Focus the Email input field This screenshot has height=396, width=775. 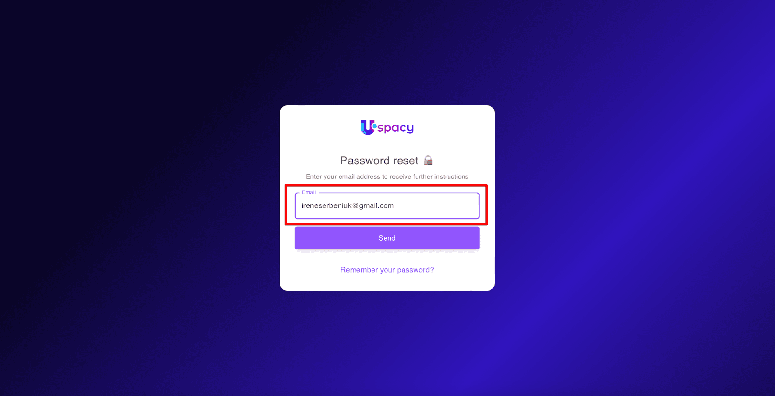click(387, 206)
